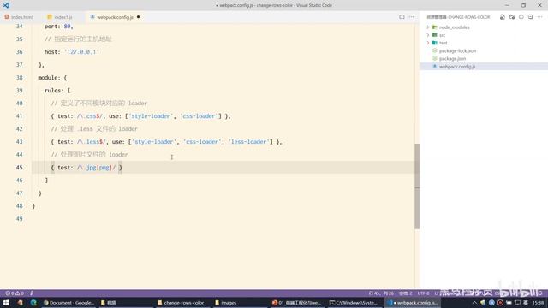
Task: Open the PowerPoint 01_ taskbar item
Action: [x=296, y=303]
